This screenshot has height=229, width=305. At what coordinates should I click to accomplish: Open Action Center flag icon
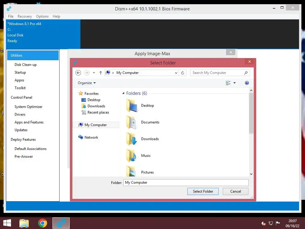[278, 223]
